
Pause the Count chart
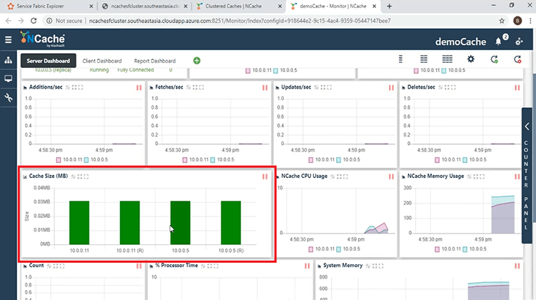[139, 266]
